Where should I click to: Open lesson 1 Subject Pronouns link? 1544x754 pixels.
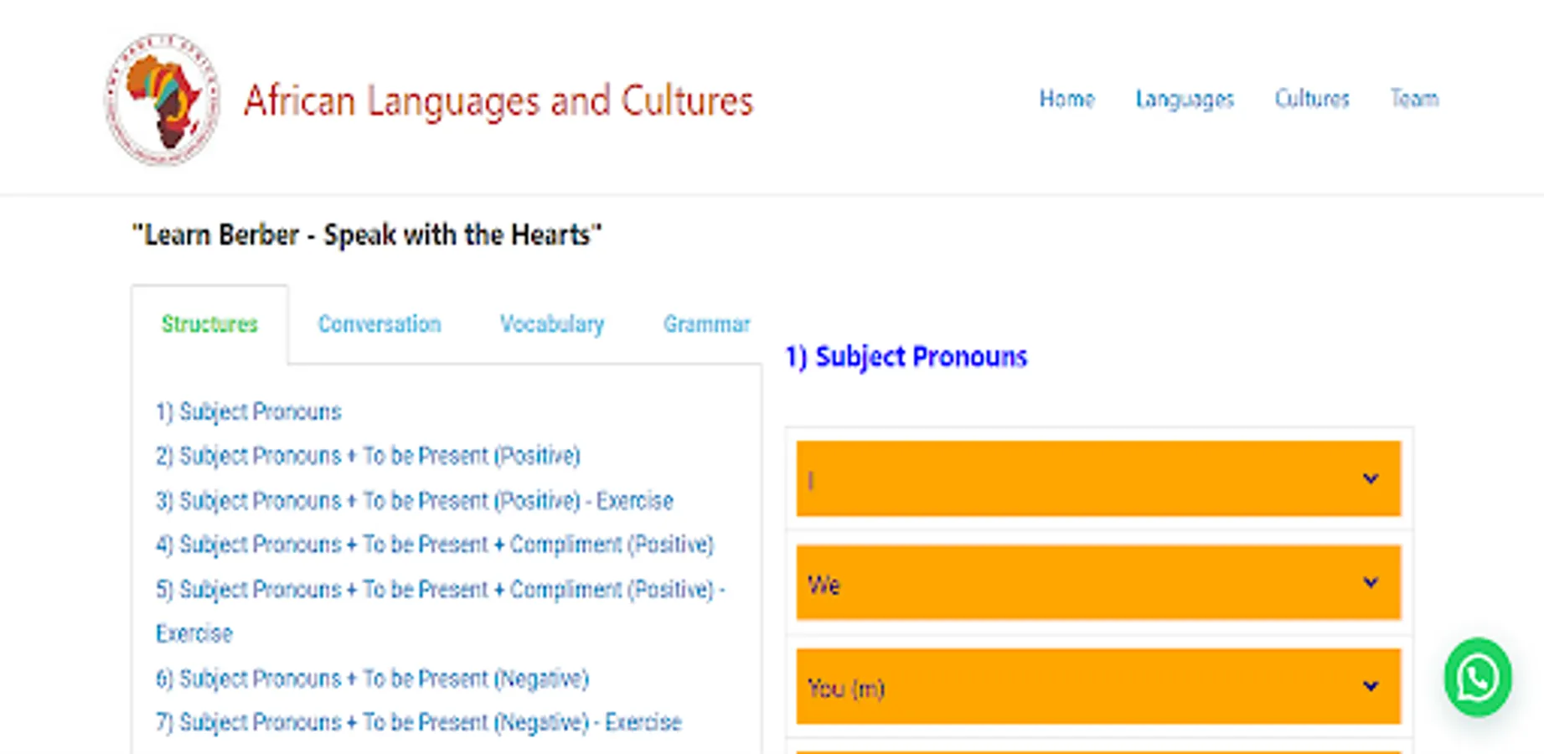249,412
